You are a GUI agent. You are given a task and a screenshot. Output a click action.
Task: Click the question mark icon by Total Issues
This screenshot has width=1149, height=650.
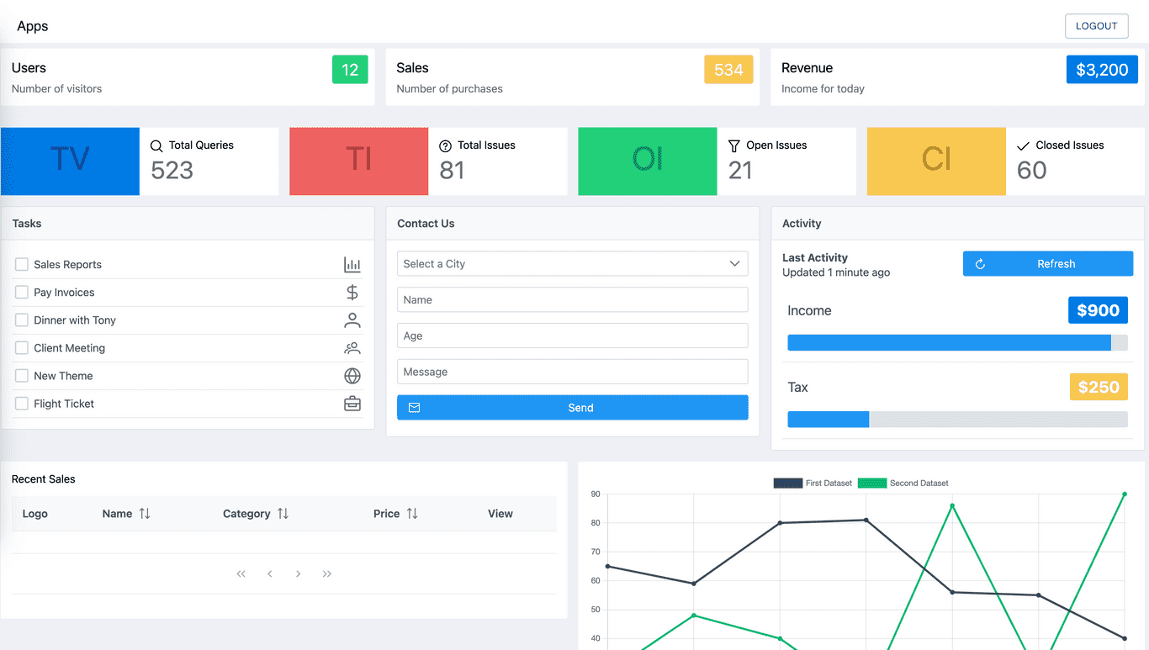pos(445,145)
